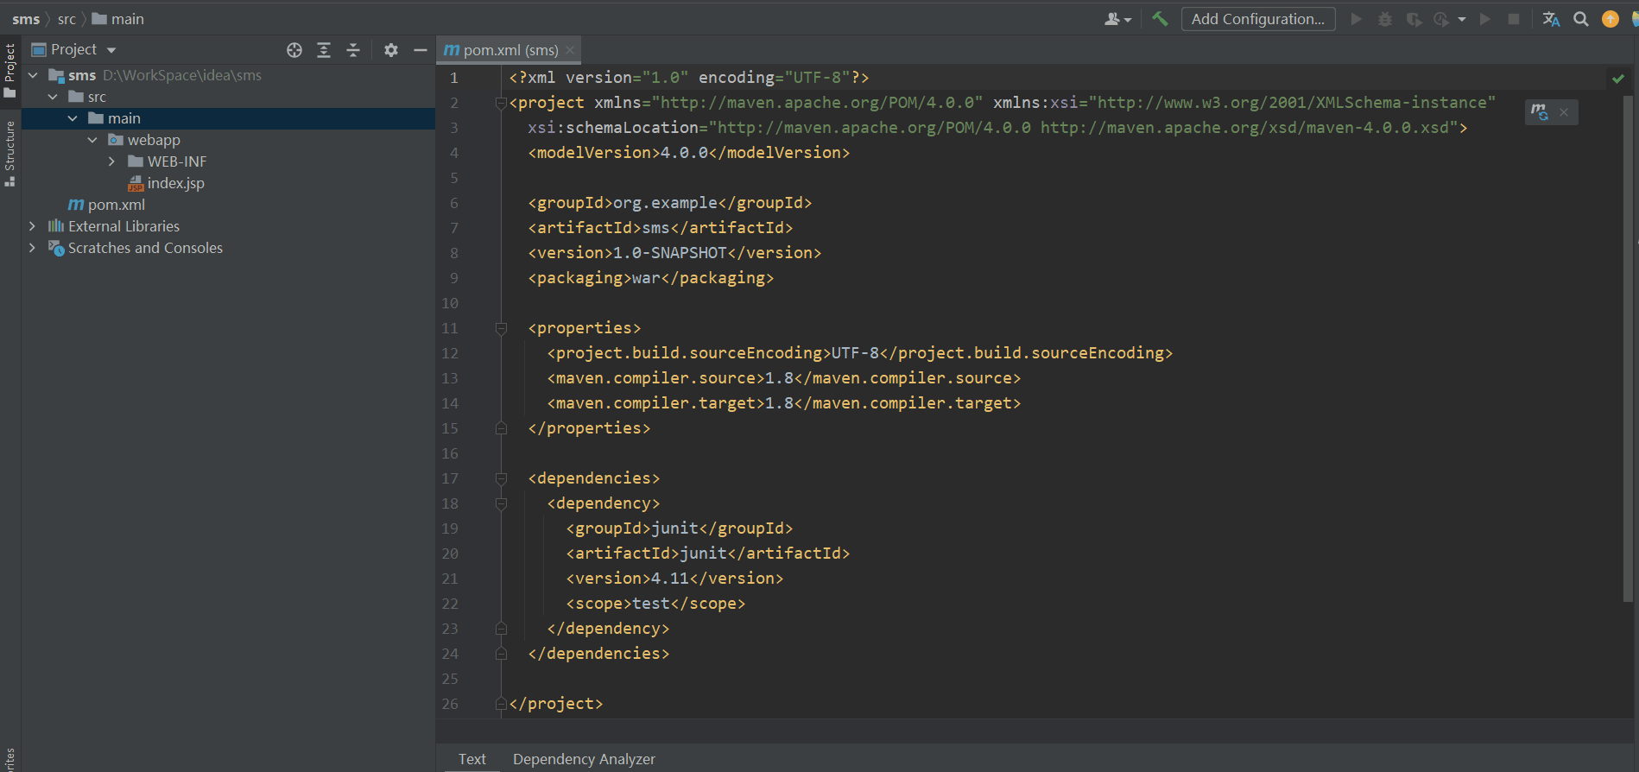Click Collapse All in Project panel

click(x=353, y=50)
